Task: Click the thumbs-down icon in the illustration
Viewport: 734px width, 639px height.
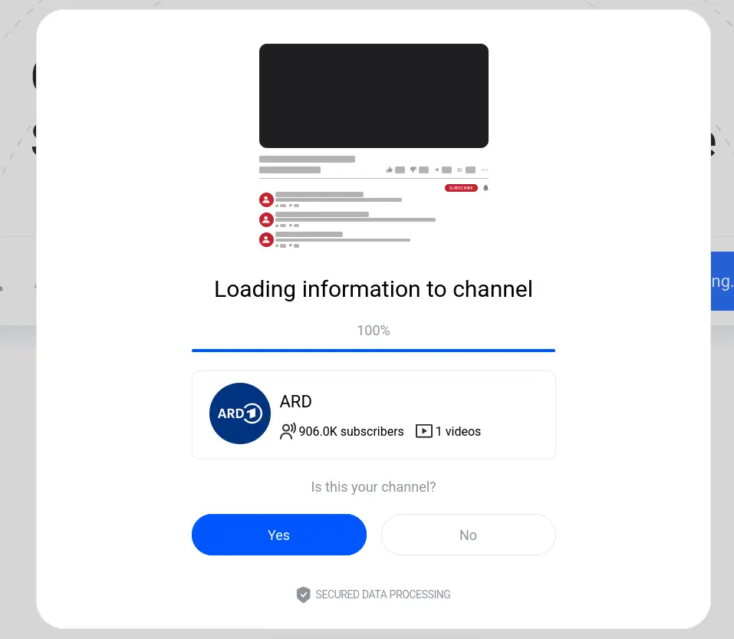Action: click(413, 170)
